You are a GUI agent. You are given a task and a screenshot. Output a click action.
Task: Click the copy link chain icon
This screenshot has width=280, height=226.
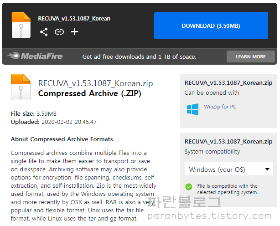tap(59, 32)
